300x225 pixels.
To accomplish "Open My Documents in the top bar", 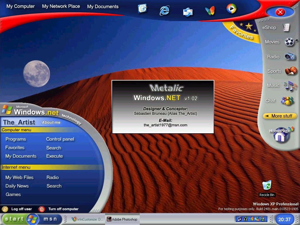I will (x=103, y=6).
